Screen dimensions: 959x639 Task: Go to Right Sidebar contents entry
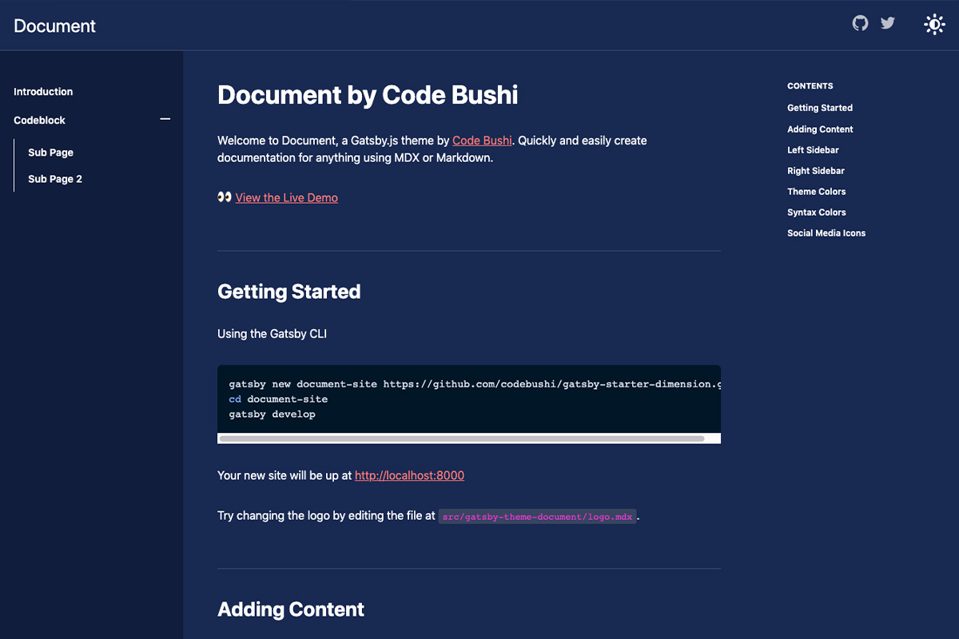click(x=816, y=171)
